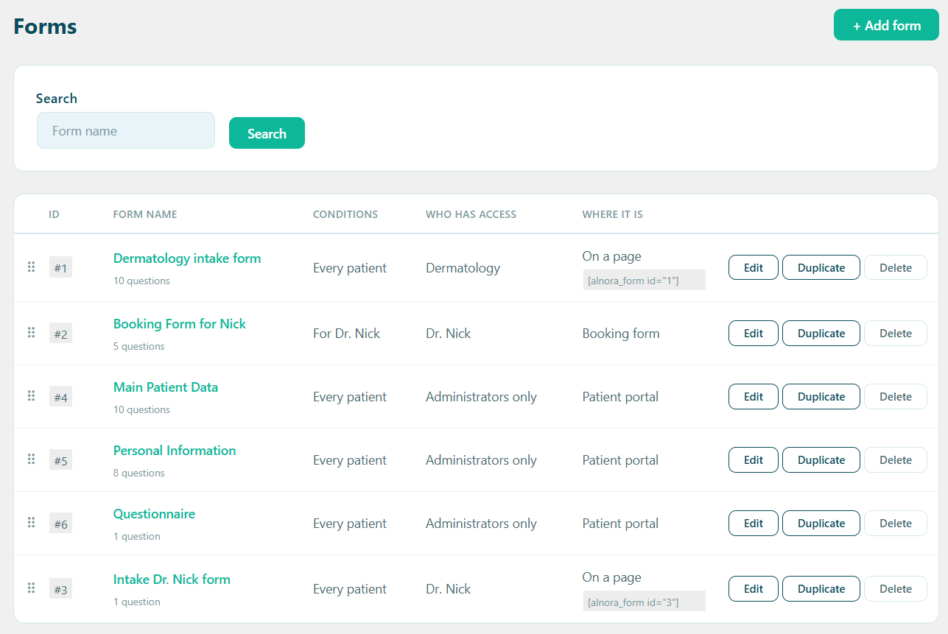Click the WHERE IT IS column header
Viewport: 948px width, 634px height.
pyautogui.click(x=612, y=214)
